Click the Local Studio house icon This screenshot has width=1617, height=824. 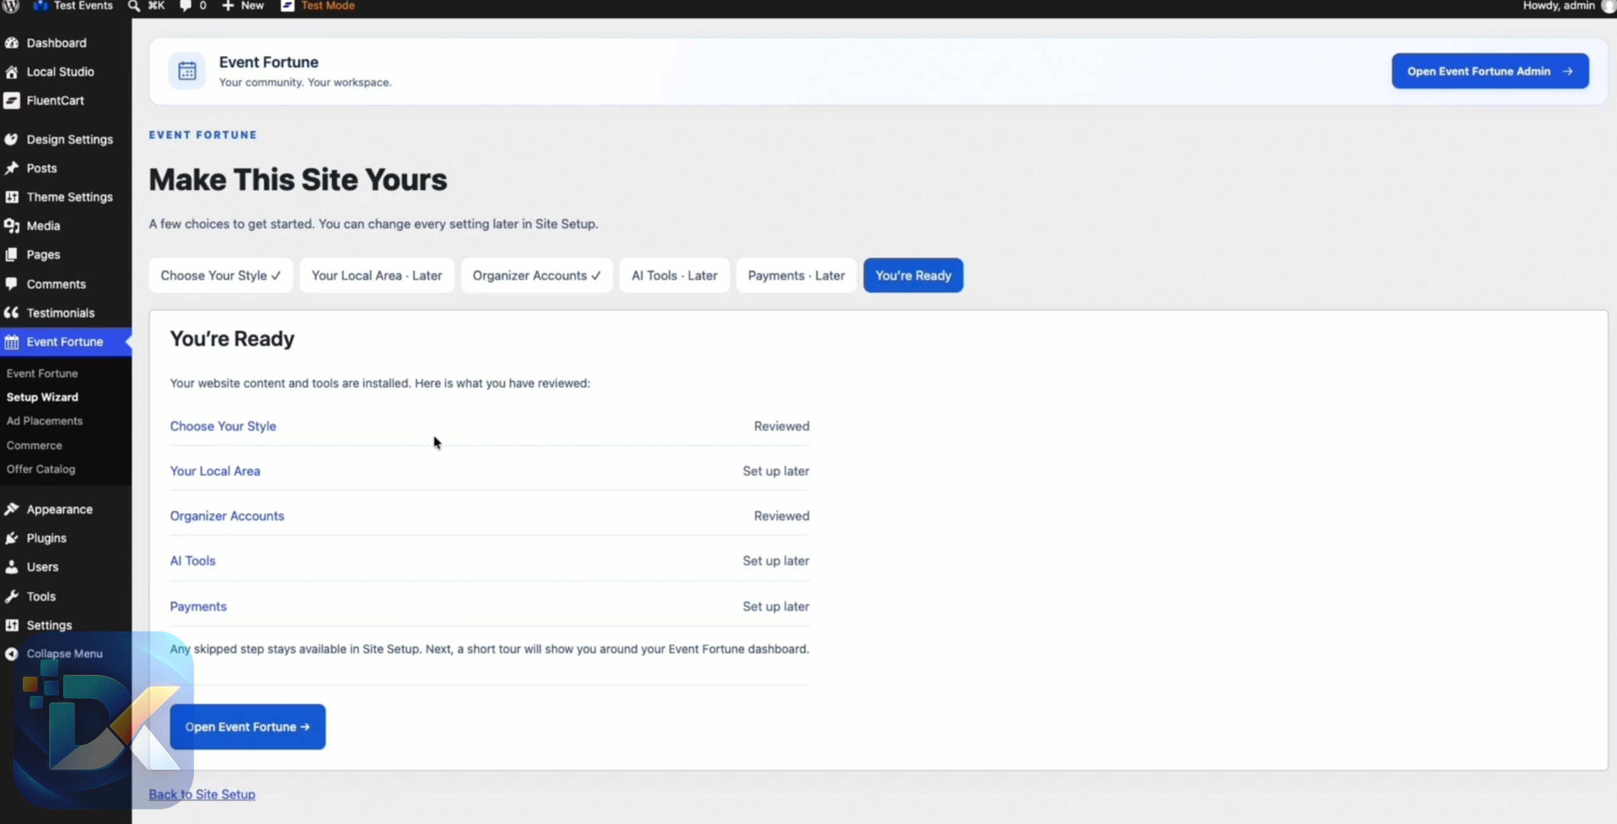[11, 72]
